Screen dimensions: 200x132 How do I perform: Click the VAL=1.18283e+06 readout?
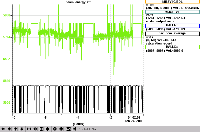pyautogui.click(x=186, y=8)
